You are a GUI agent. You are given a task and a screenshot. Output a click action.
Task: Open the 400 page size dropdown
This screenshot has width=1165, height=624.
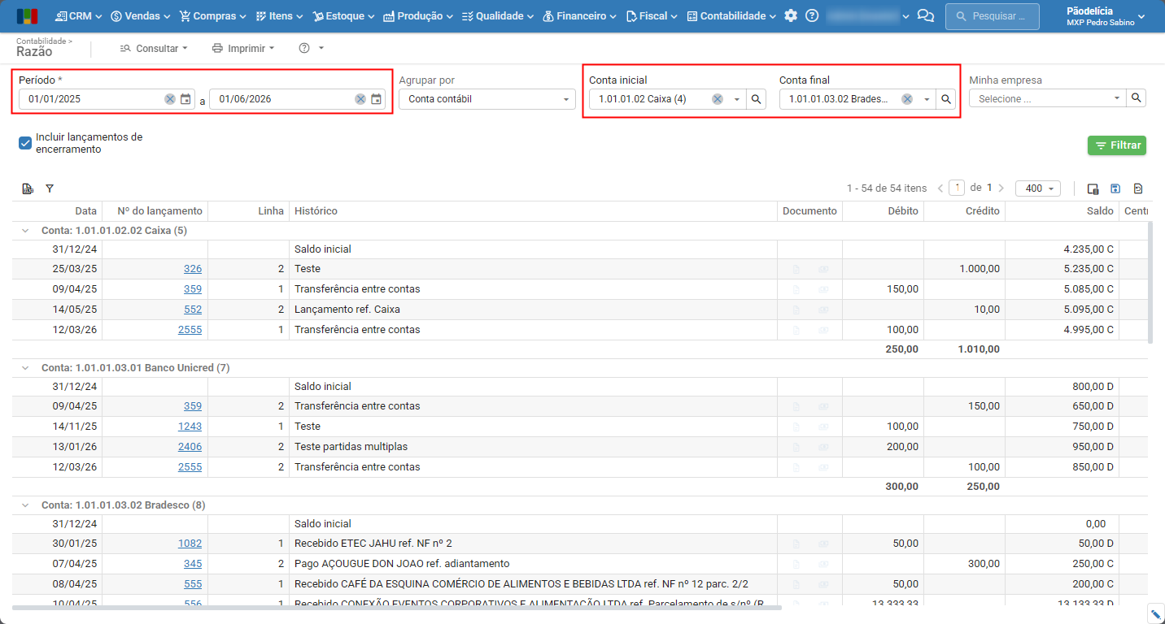point(1037,188)
